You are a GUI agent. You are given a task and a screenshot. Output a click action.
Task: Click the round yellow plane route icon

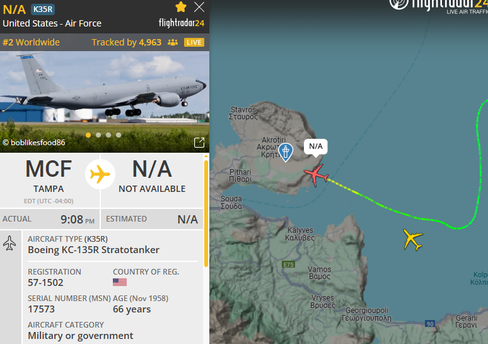pyautogui.click(x=100, y=174)
